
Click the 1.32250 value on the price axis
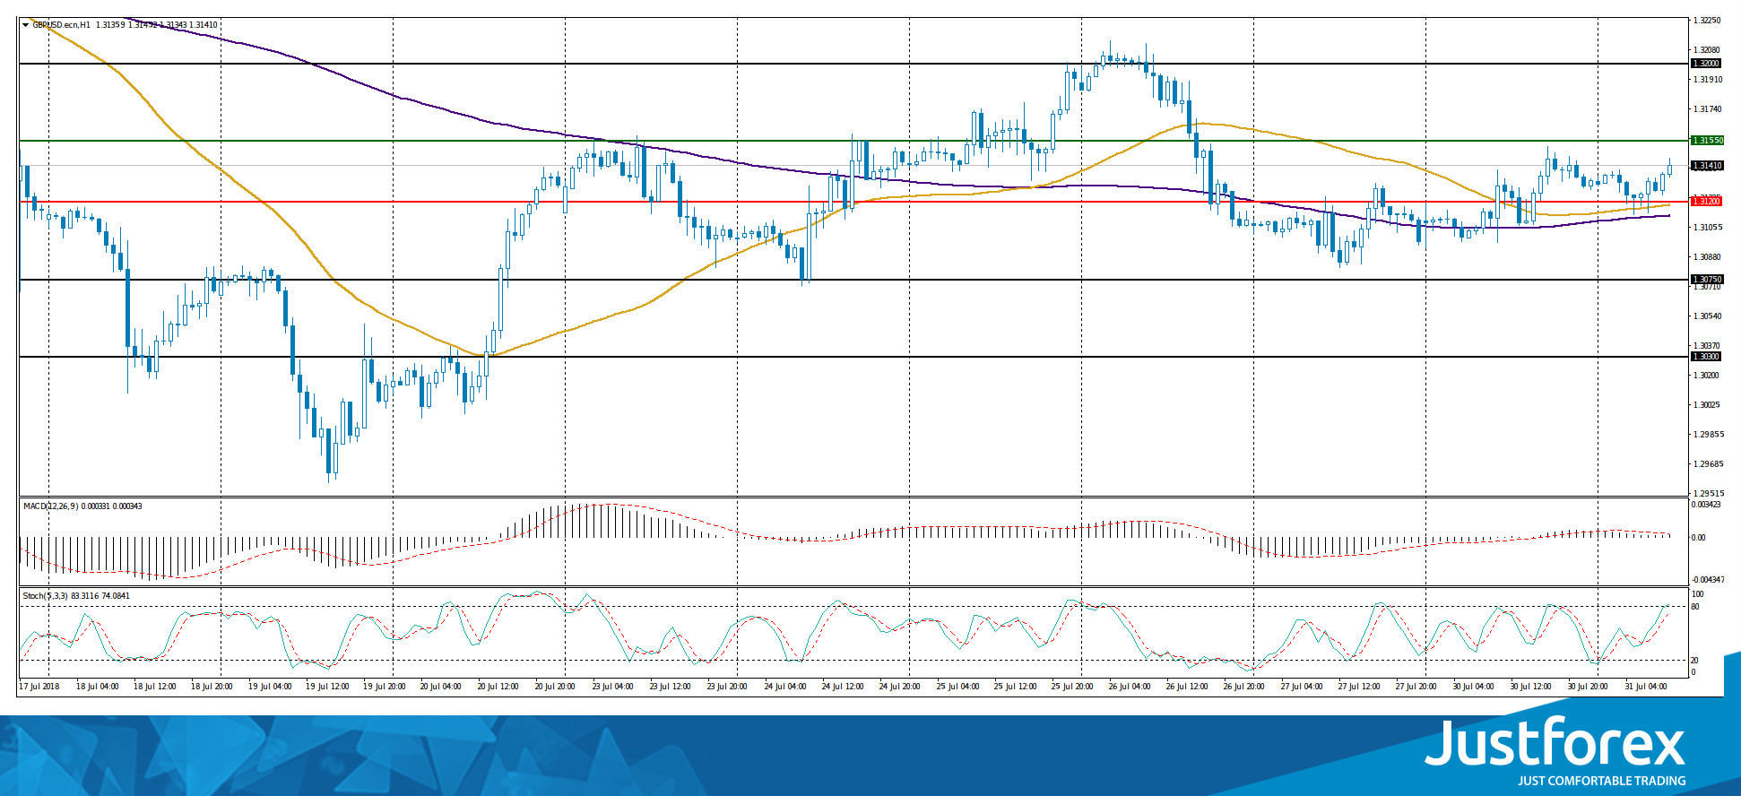tap(1707, 20)
